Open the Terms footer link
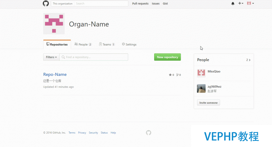 click(72, 133)
